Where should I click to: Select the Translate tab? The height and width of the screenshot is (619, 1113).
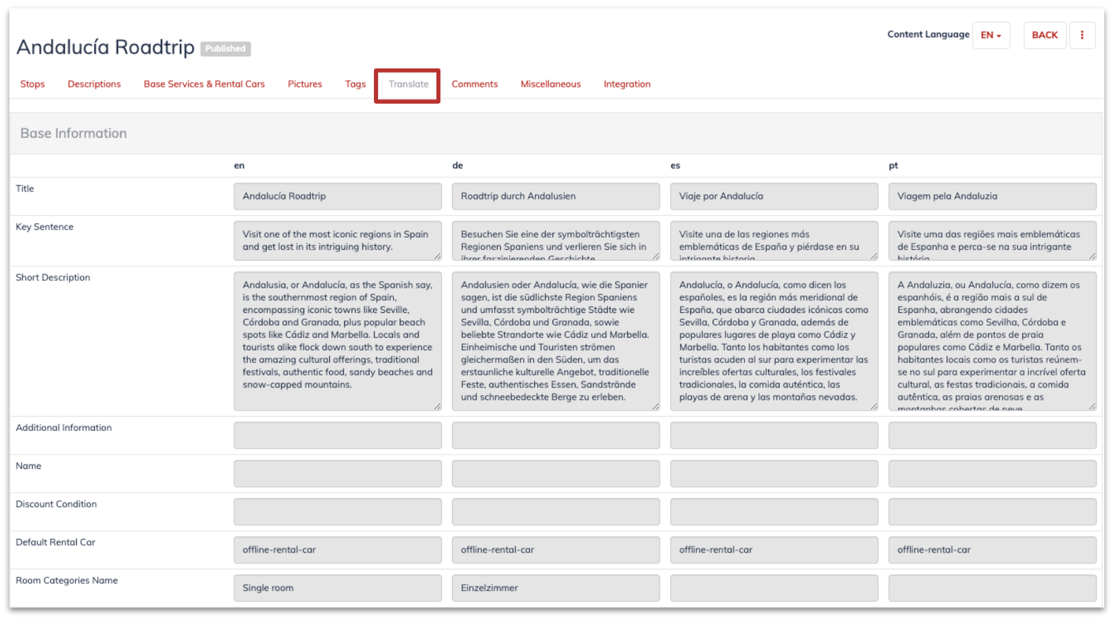[409, 84]
